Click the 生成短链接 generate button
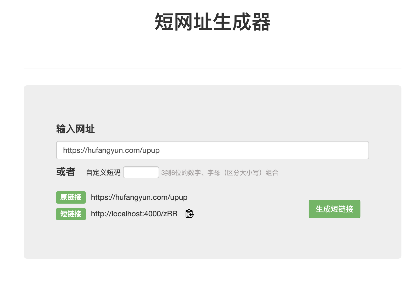This screenshot has height=283, width=416. (334, 209)
